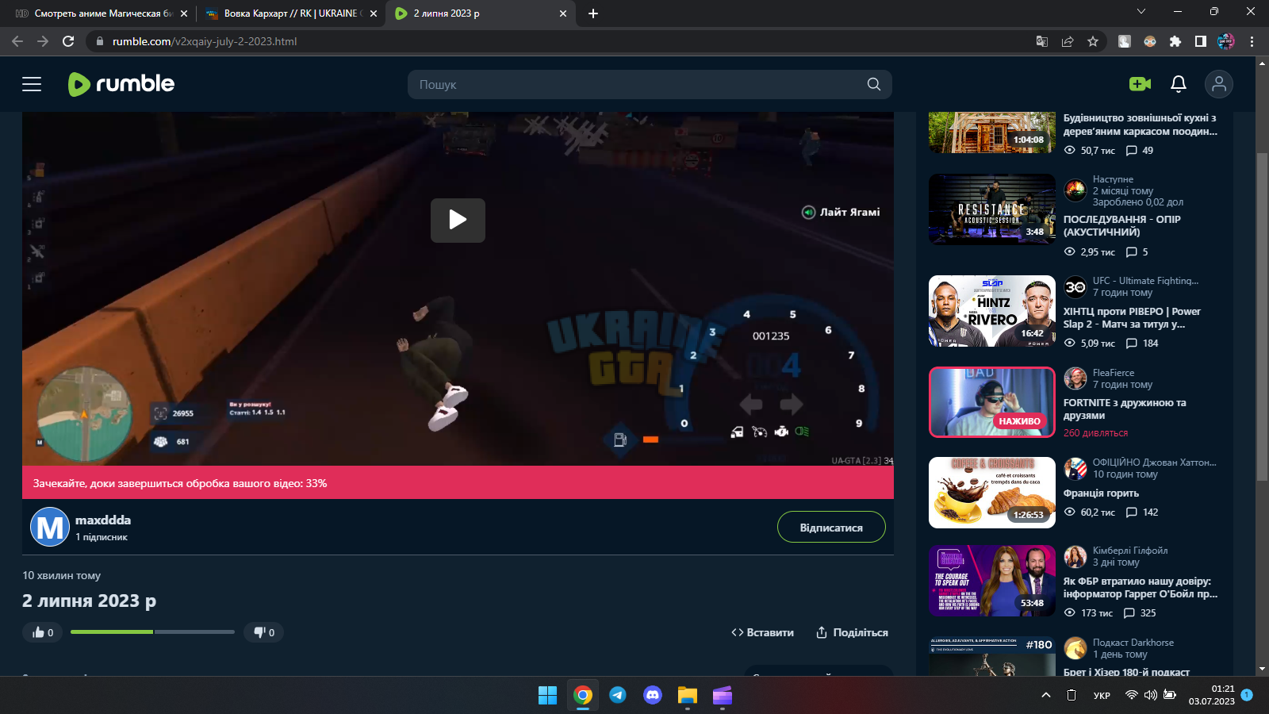Open a new browser tab
Viewport: 1269px width, 714px height.
coord(593,13)
